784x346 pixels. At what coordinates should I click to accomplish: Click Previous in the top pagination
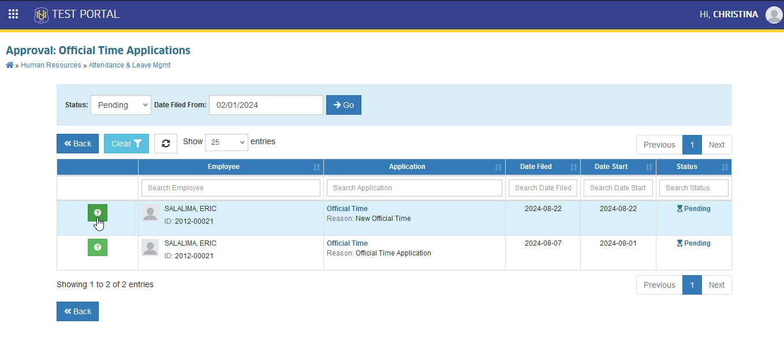tap(659, 145)
